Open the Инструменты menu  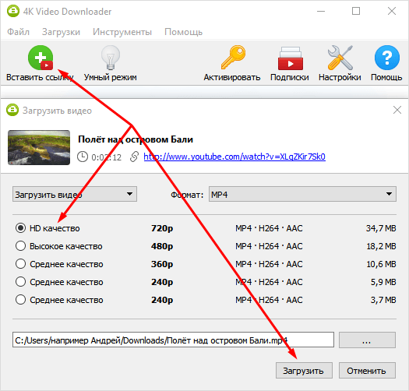pyautogui.click(x=122, y=32)
